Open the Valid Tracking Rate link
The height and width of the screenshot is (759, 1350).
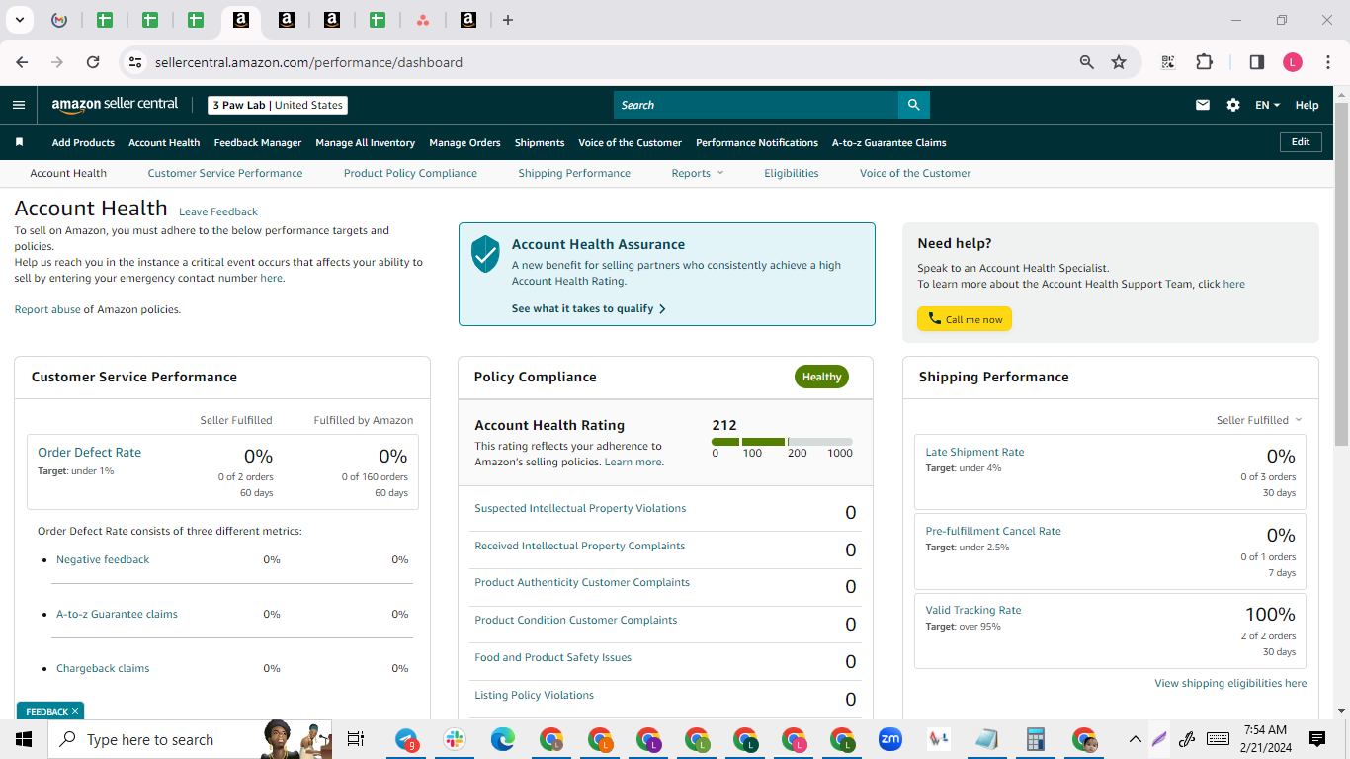973,610
